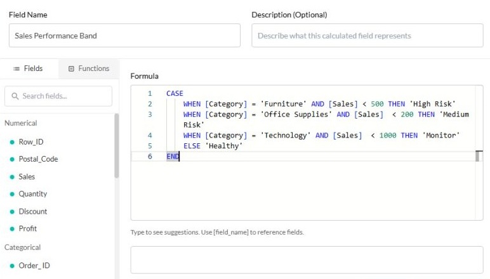490x279 pixels.
Task: Click line number 4 in the gutter
Action: 150,136
